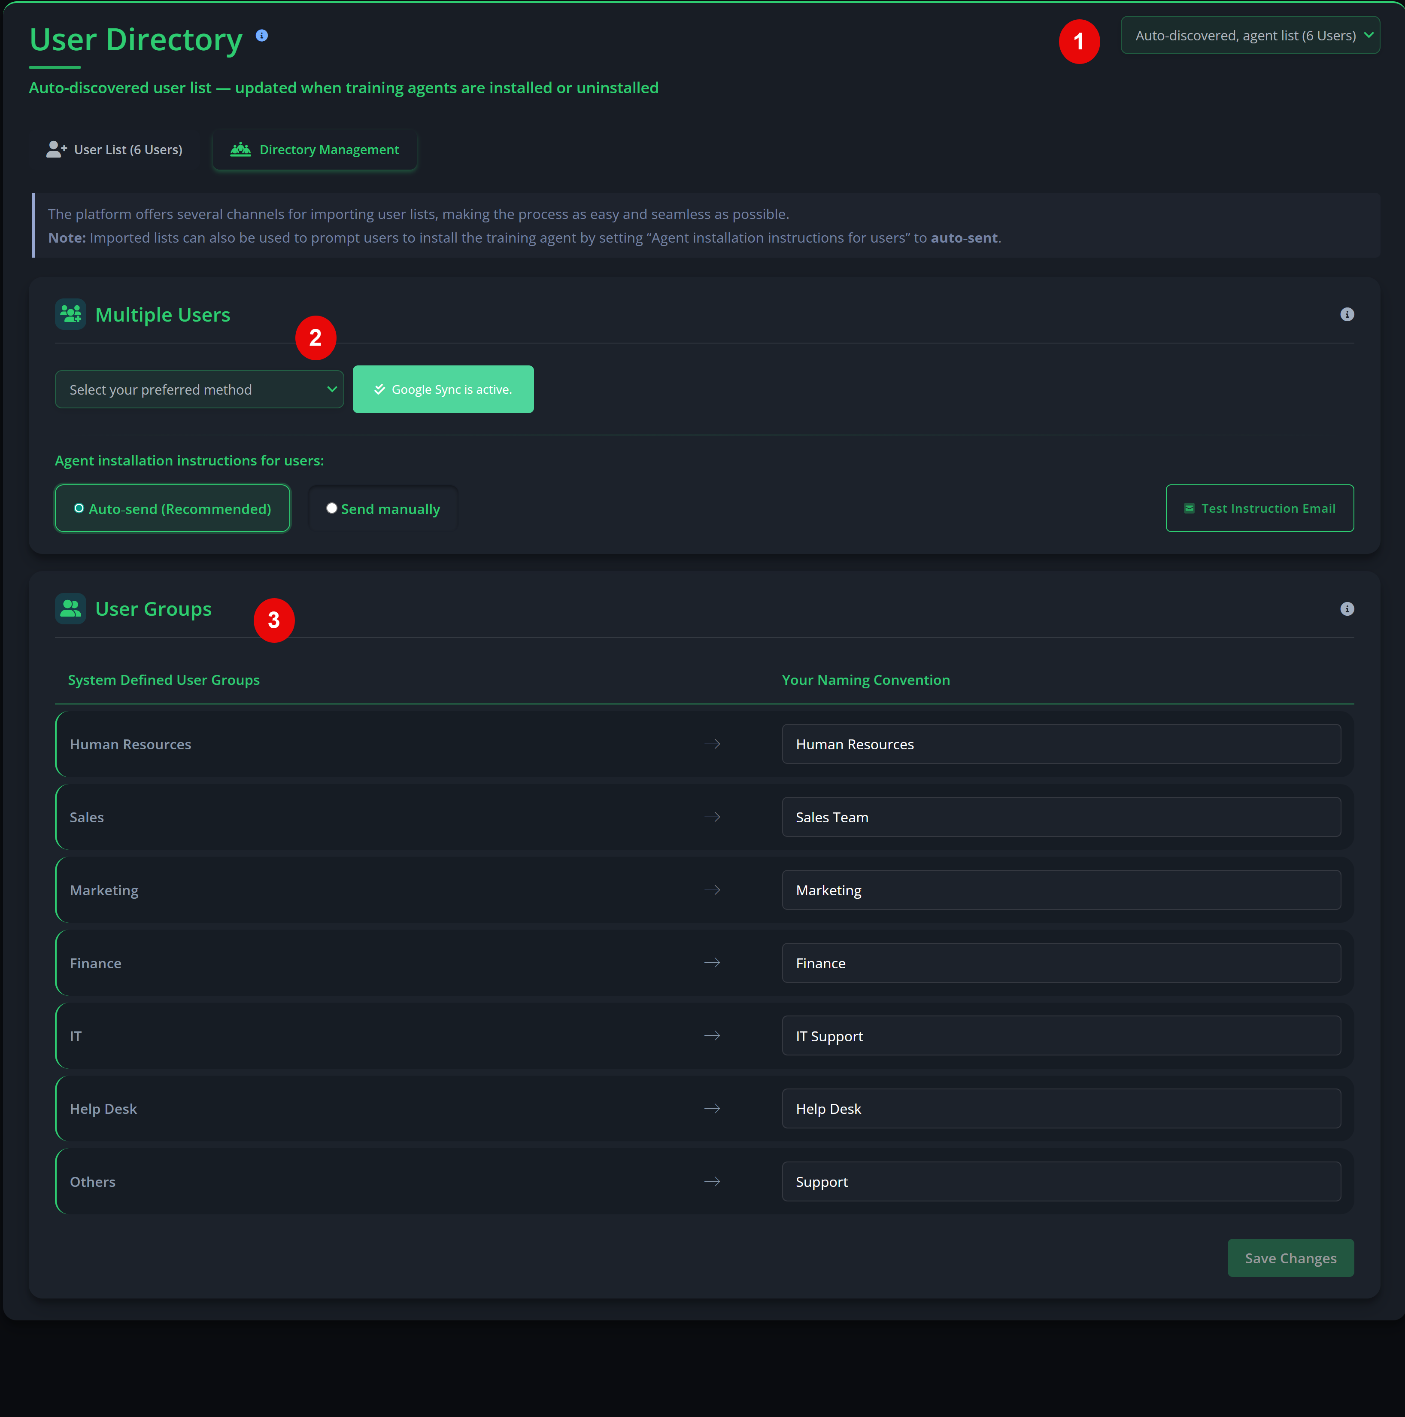Click the Save Changes button
This screenshot has width=1405, height=1417.
point(1291,1257)
